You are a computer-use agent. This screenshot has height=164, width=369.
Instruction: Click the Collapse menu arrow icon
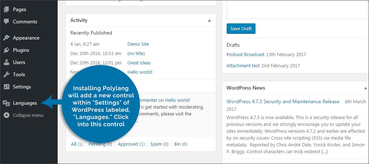(x=6, y=115)
